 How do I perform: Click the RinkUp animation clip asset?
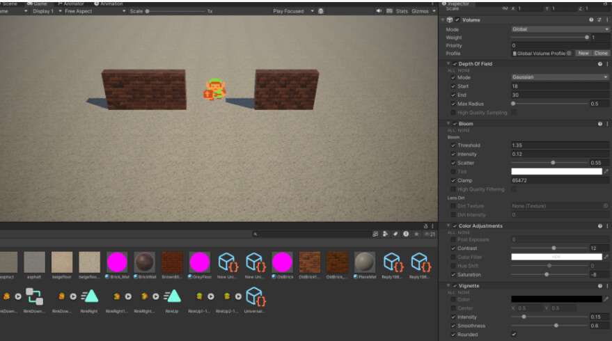(x=172, y=296)
